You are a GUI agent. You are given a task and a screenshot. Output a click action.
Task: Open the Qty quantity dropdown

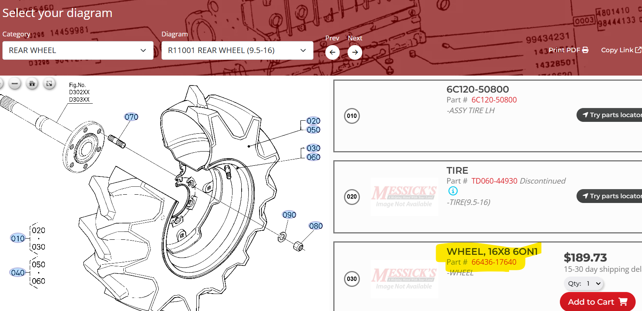click(584, 283)
